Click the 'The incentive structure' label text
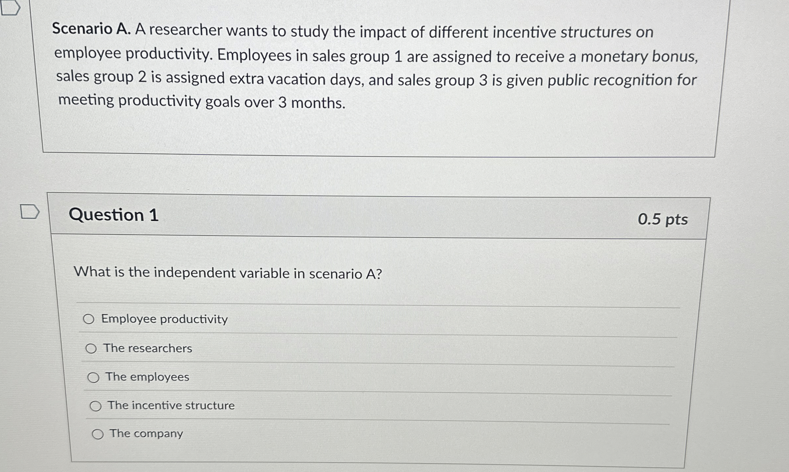The width and height of the screenshot is (789, 472). pos(171,405)
